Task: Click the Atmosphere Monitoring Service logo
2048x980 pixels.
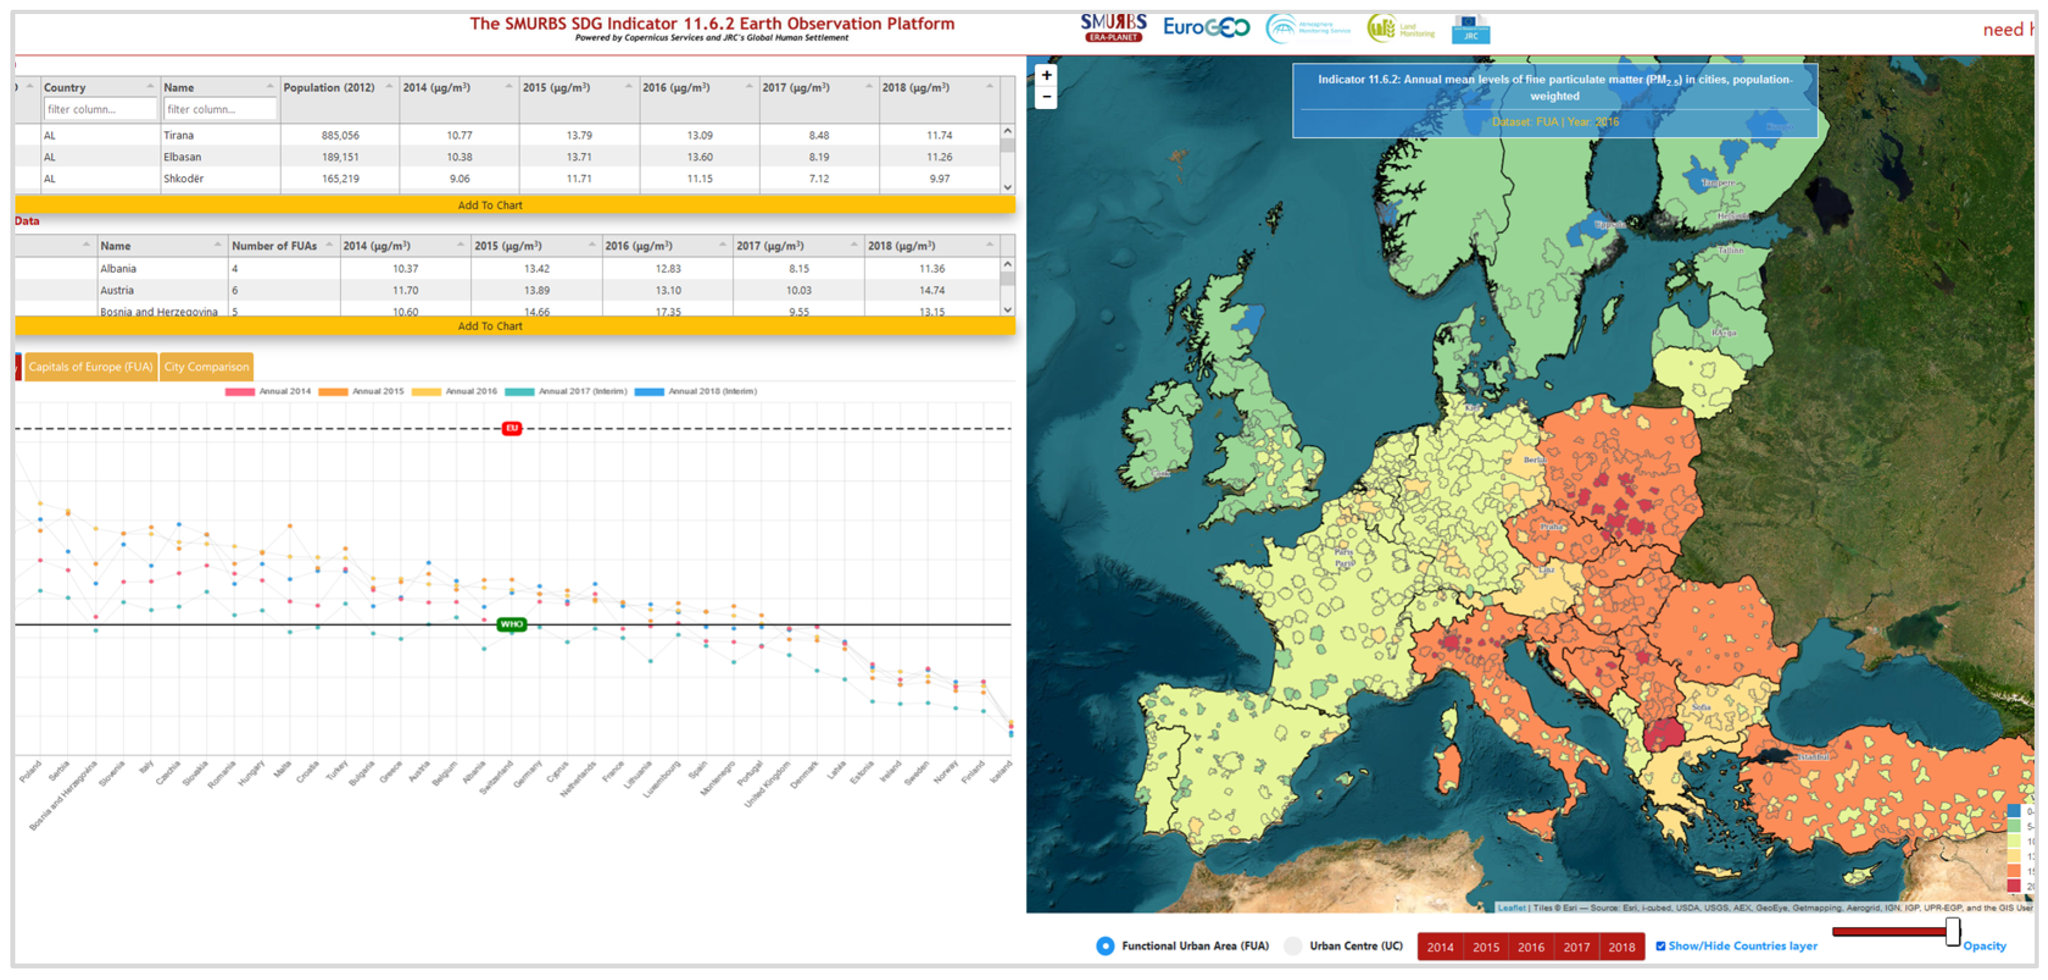Action: [1307, 29]
